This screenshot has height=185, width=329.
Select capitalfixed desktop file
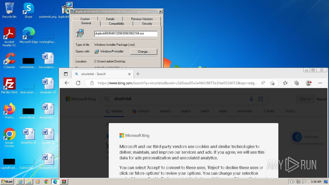[9, 164]
